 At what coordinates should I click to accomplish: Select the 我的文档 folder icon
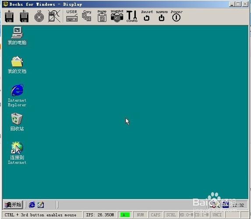[x=17, y=65]
